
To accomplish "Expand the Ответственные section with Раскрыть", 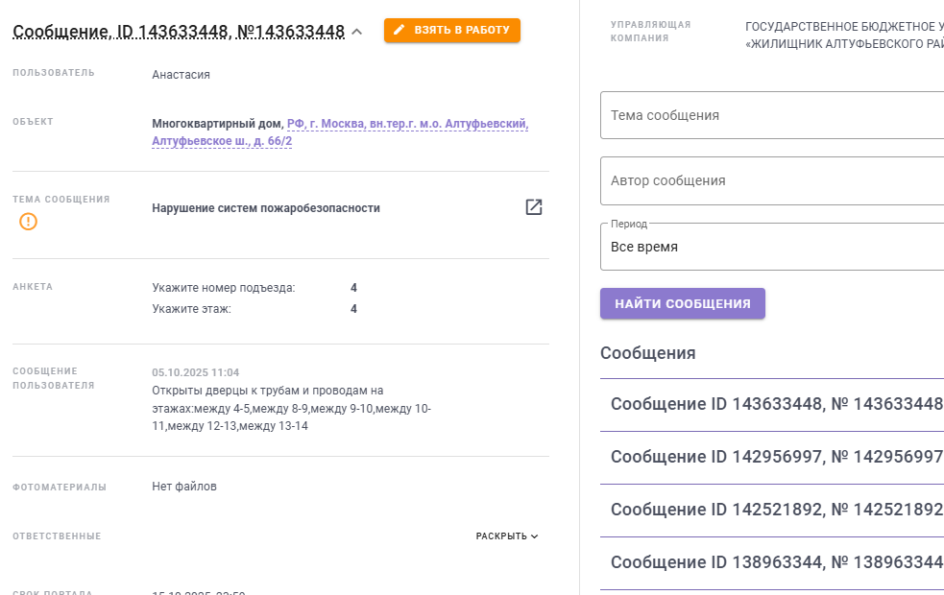I will [507, 536].
